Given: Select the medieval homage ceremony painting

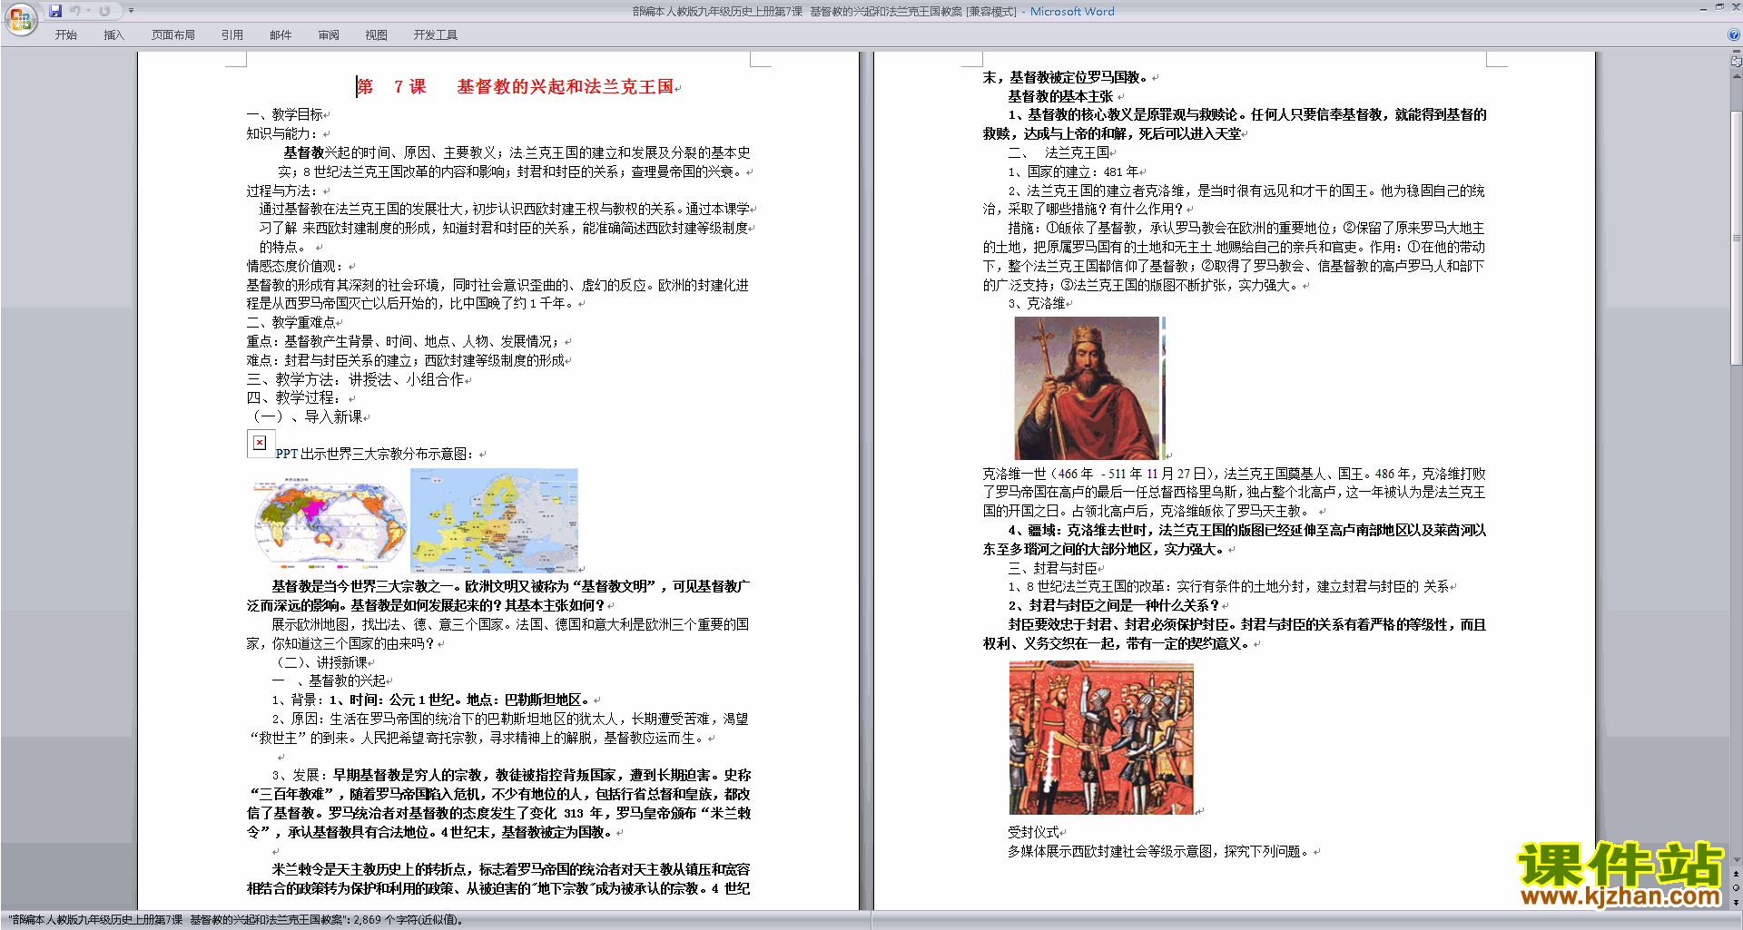Looking at the screenshot, I should click(1101, 738).
